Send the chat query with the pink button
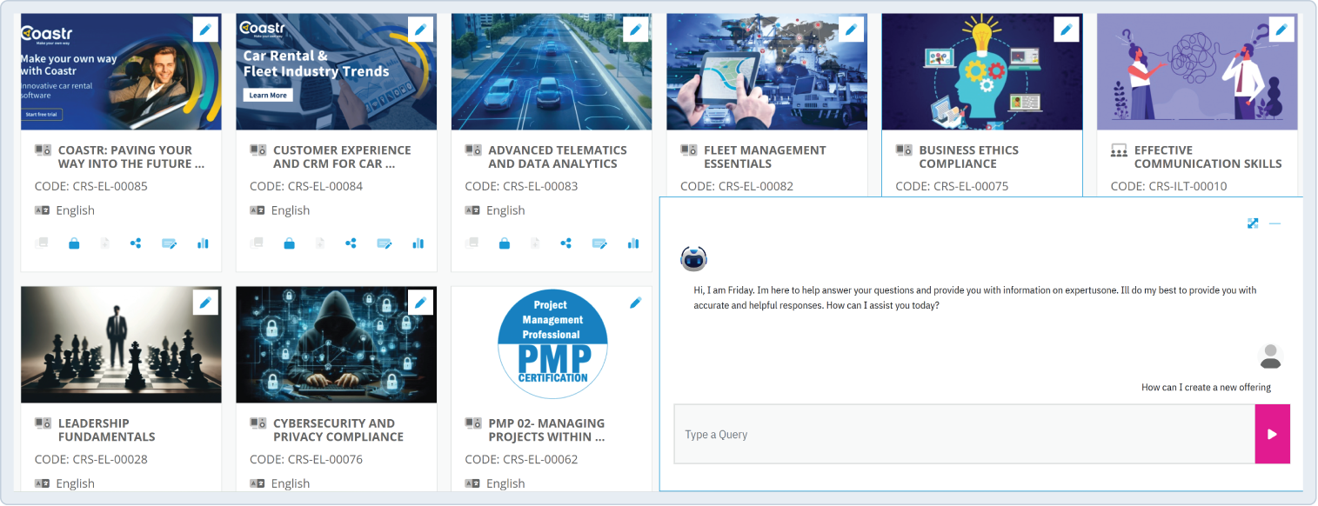This screenshot has height=506, width=1318. pyautogui.click(x=1272, y=434)
